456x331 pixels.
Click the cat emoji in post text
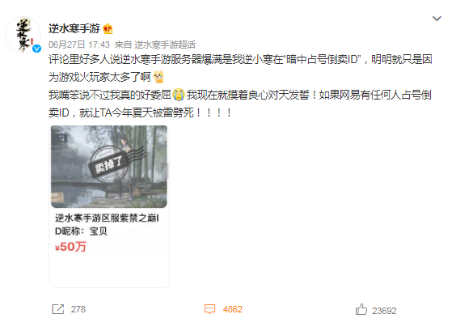(x=158, y=77)
